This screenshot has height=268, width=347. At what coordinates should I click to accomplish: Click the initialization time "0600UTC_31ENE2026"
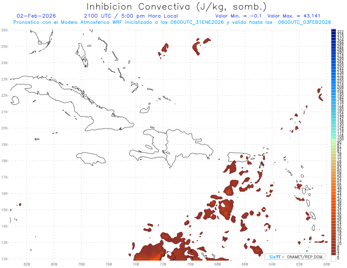pos(197,22)
